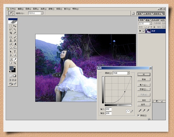The height and width of the screenshot is (137, 174).
Task: Click the Save button in Curves dialog
Action: pos(144,89)
